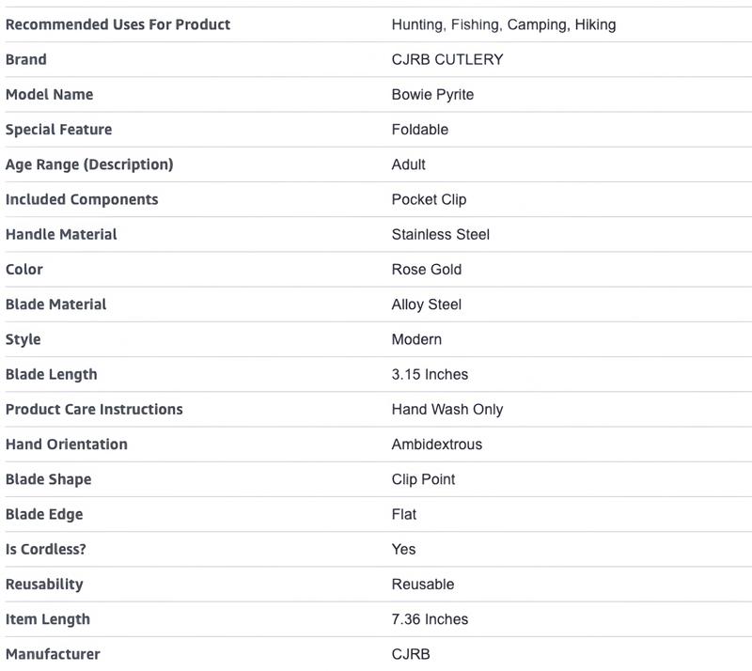Click the 'Bowie Pyrite' model name
752x671 pixels.
tap(432, 94)
